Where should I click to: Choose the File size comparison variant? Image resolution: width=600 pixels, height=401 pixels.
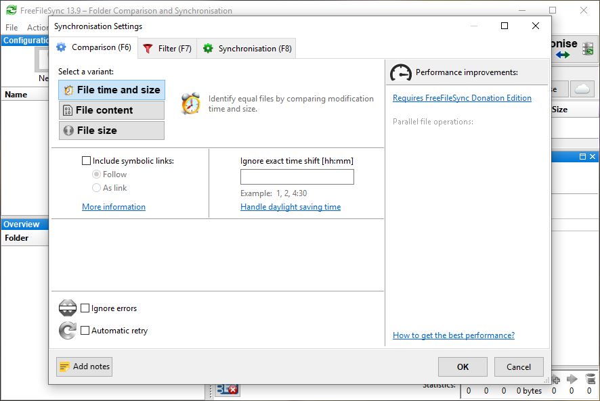[x=112, y=131]
